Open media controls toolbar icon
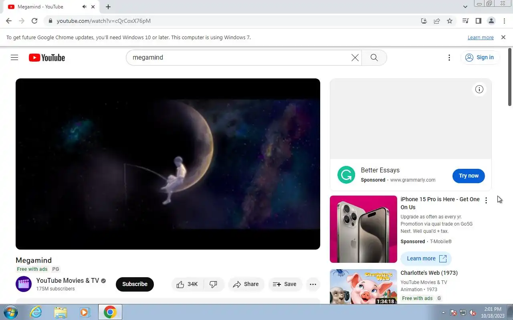The width and height of the screenshot is (513, 320). [465, 21]
